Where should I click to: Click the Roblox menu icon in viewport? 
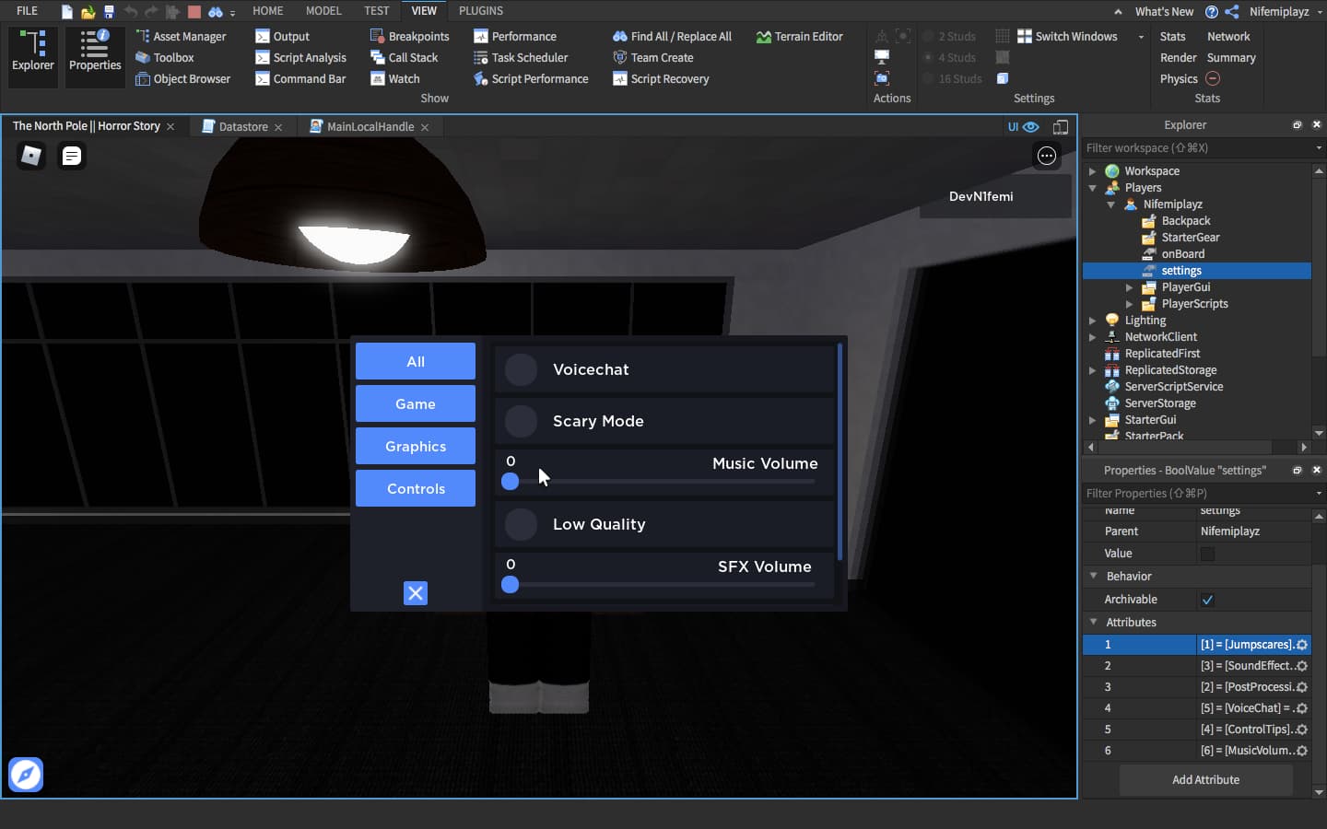(x=31, y=156)
